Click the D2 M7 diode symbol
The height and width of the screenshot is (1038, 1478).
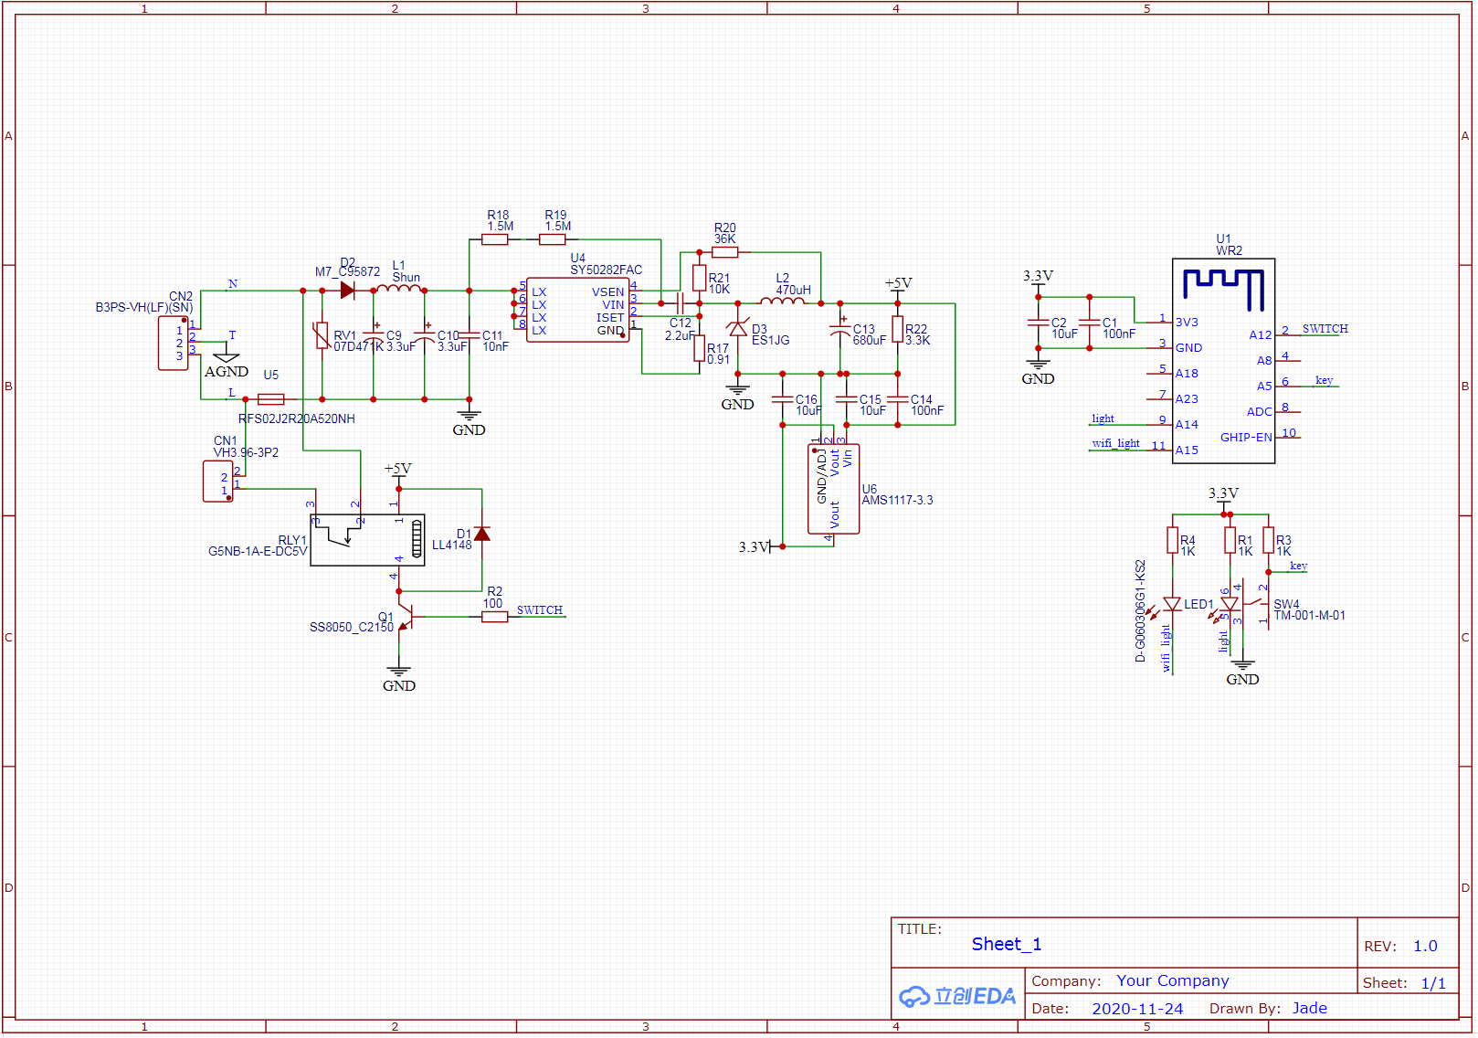[x=347, y=291]
